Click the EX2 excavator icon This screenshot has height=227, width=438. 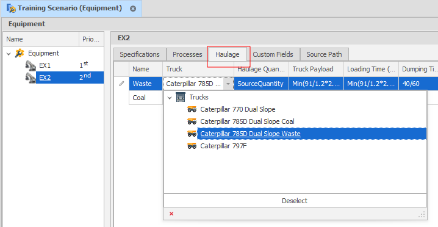[x=31, y=77]
